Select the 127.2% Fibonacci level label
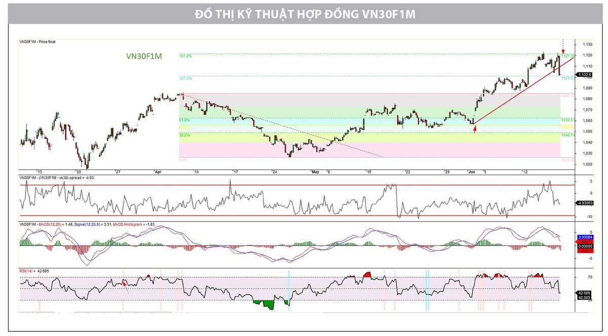 [185, 78]
